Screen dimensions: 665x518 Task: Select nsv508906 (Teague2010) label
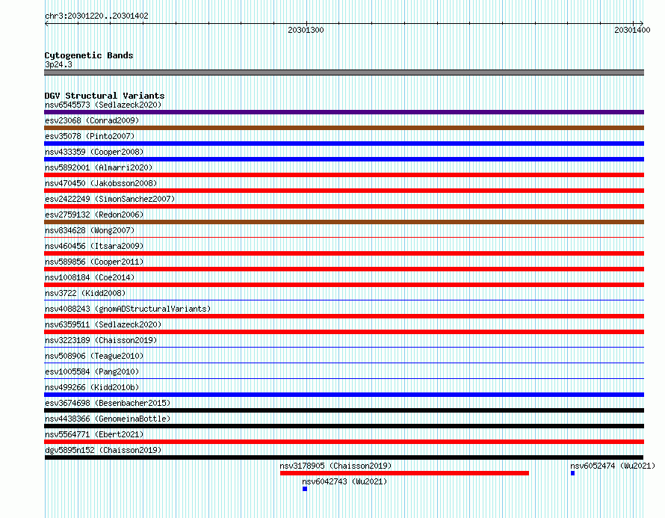click(94, 356)
